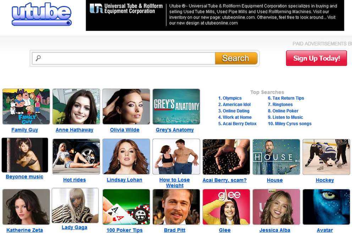Screen dimensions: 352x234
Task: Follow the Brad Pitt text link
Action: [175, 230]
